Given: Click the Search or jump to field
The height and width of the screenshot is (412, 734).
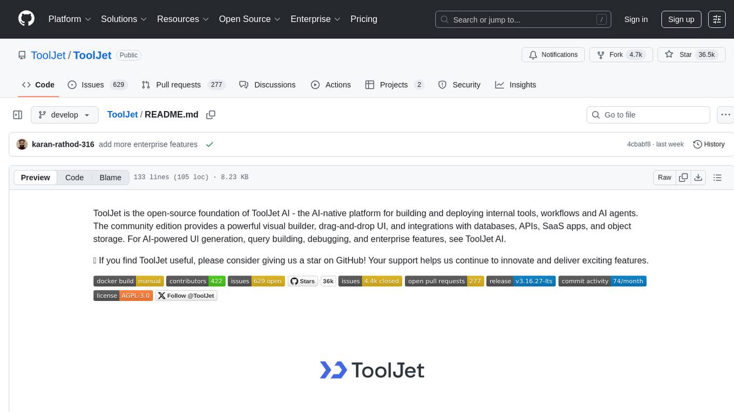Looking at the screenshot, I should 524,19.
